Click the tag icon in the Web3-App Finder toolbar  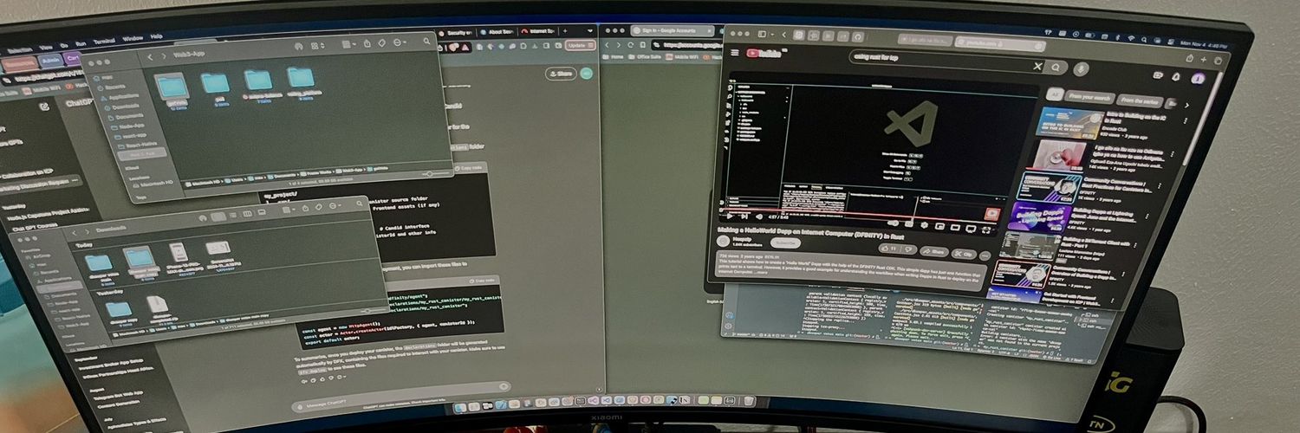[x=381, y=42]
